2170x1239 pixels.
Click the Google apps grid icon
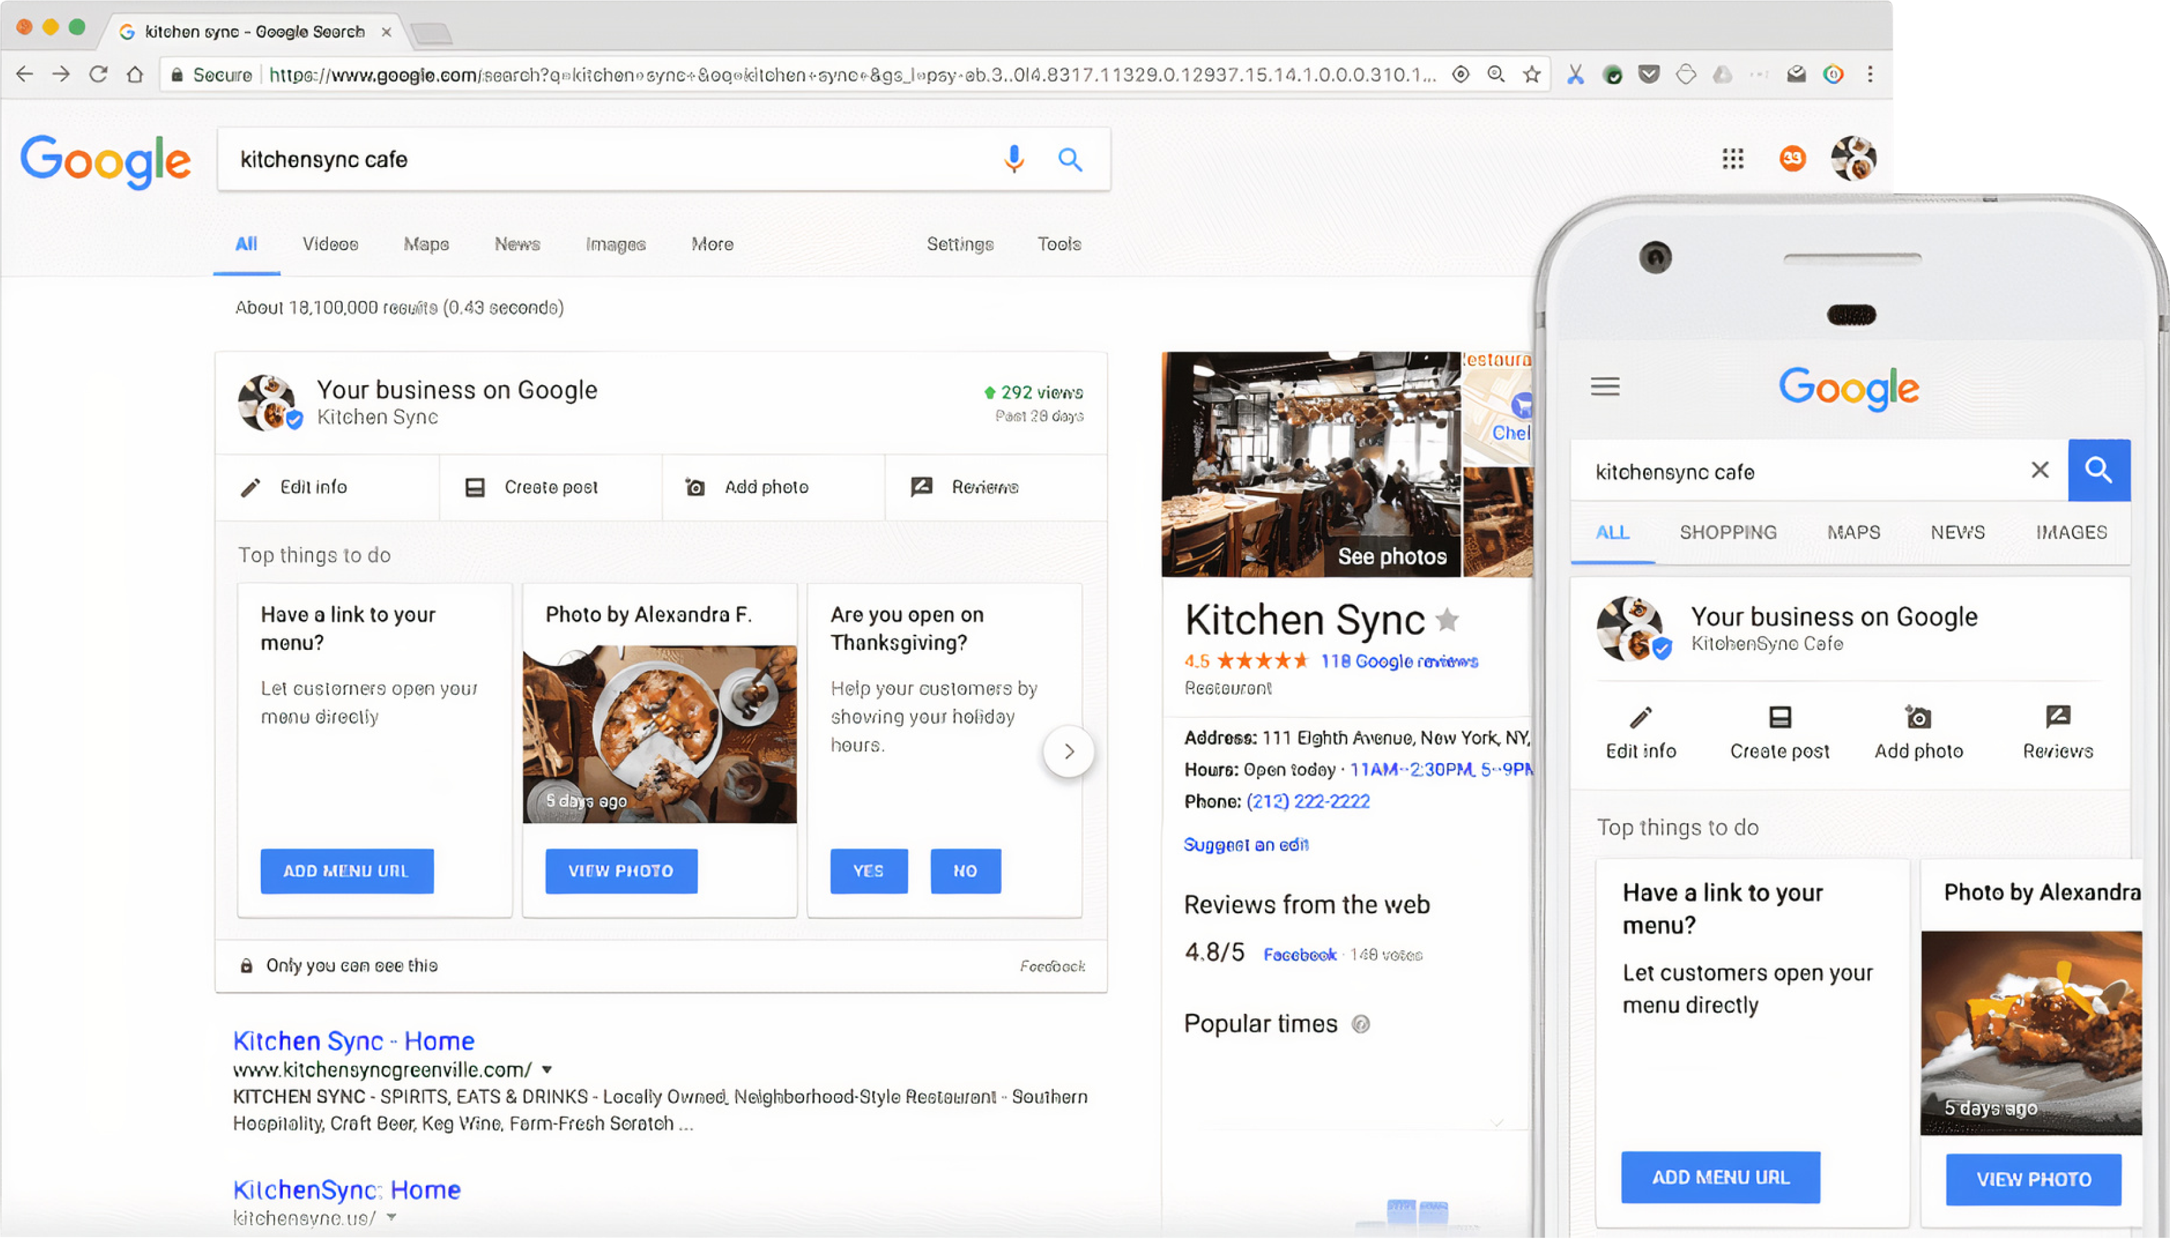point(1732,159)
